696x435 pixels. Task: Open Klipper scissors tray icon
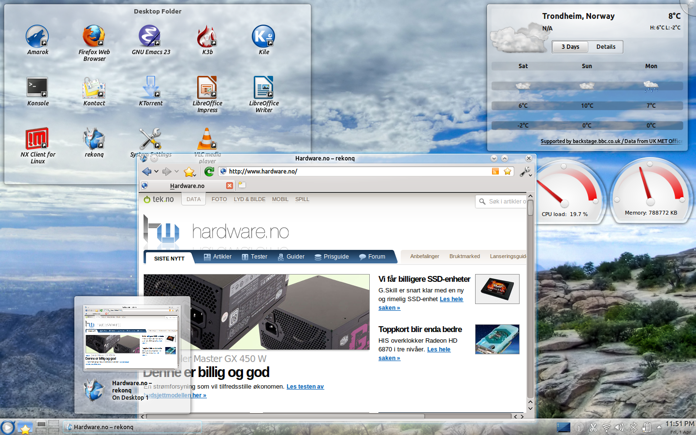click(x=593, y=428)
